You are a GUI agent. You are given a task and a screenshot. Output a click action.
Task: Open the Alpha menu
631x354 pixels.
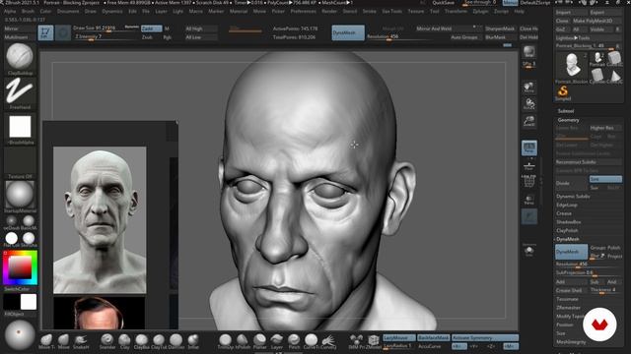click(10, 11)
